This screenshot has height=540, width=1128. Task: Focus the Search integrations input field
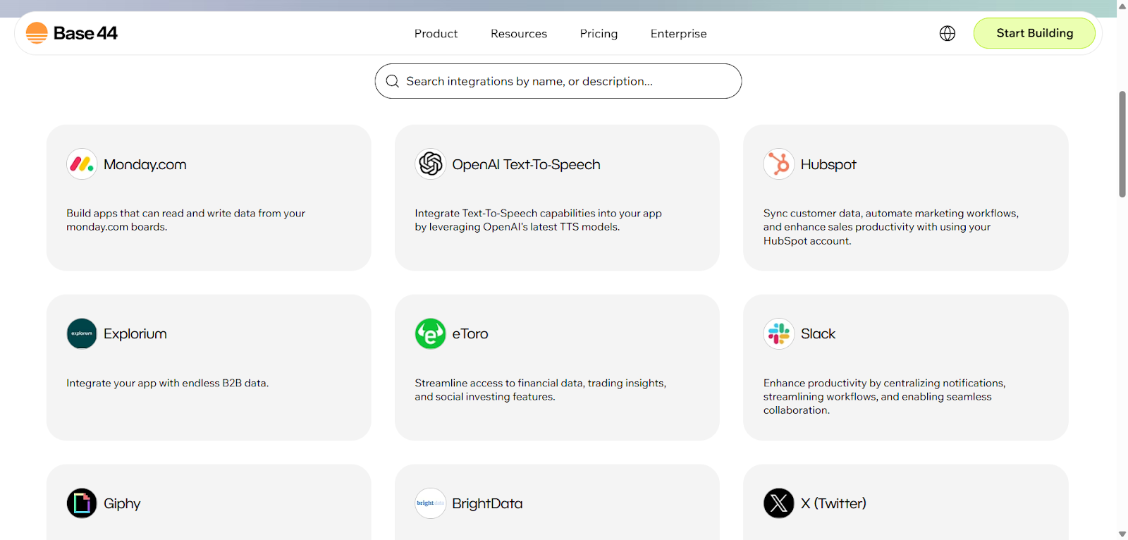[x=564, y=81]
